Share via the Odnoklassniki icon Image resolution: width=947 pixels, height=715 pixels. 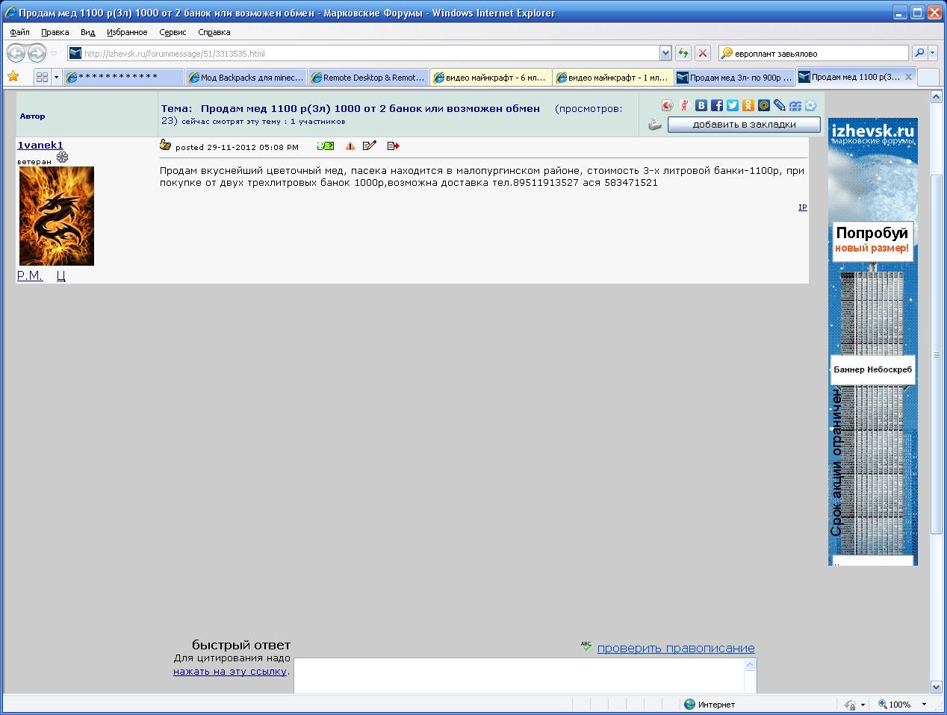click(748, 106)
